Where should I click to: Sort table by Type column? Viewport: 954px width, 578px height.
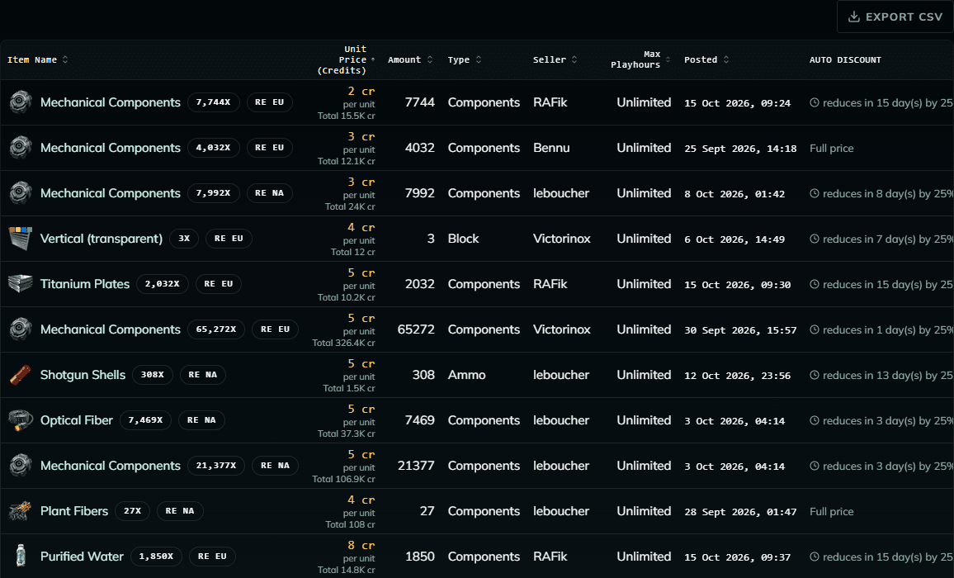tap(465, 59)
